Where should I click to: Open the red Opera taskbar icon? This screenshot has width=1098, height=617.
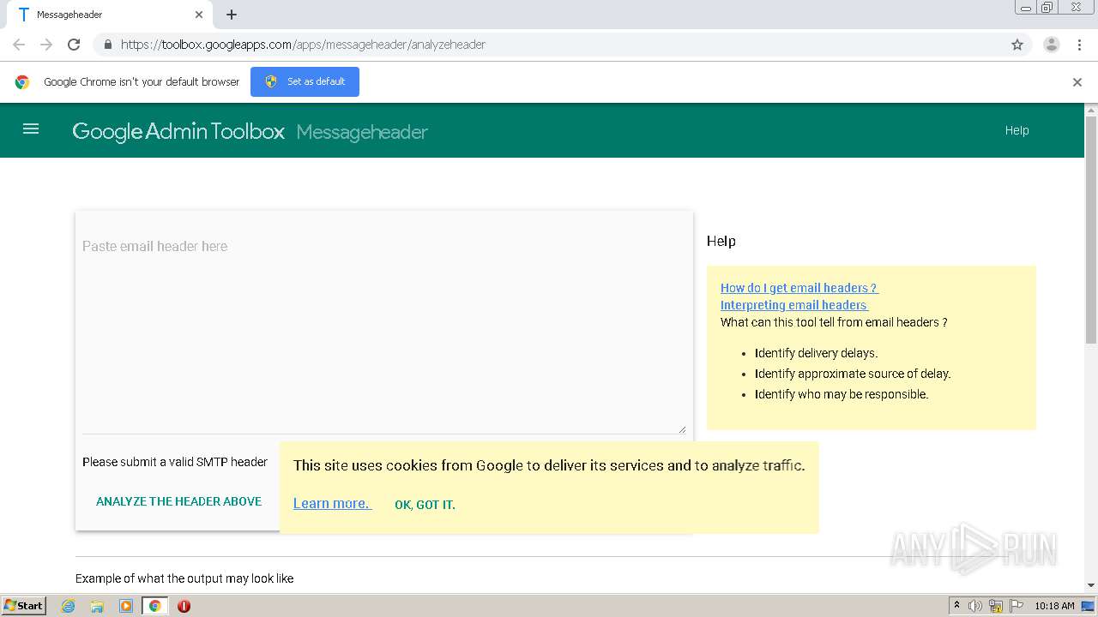184,606
